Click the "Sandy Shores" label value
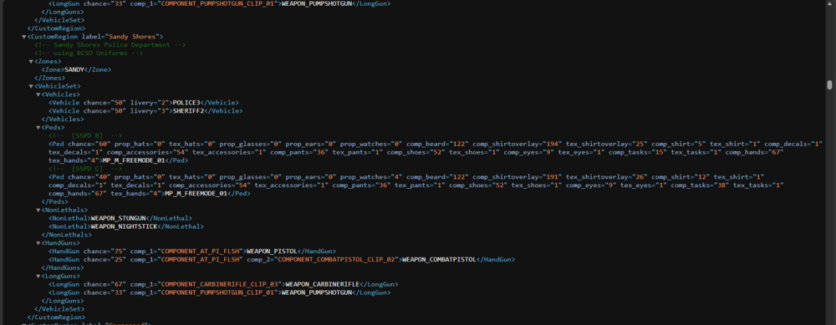The width and height of the screenshot is (836, 325). pos(132,37)
